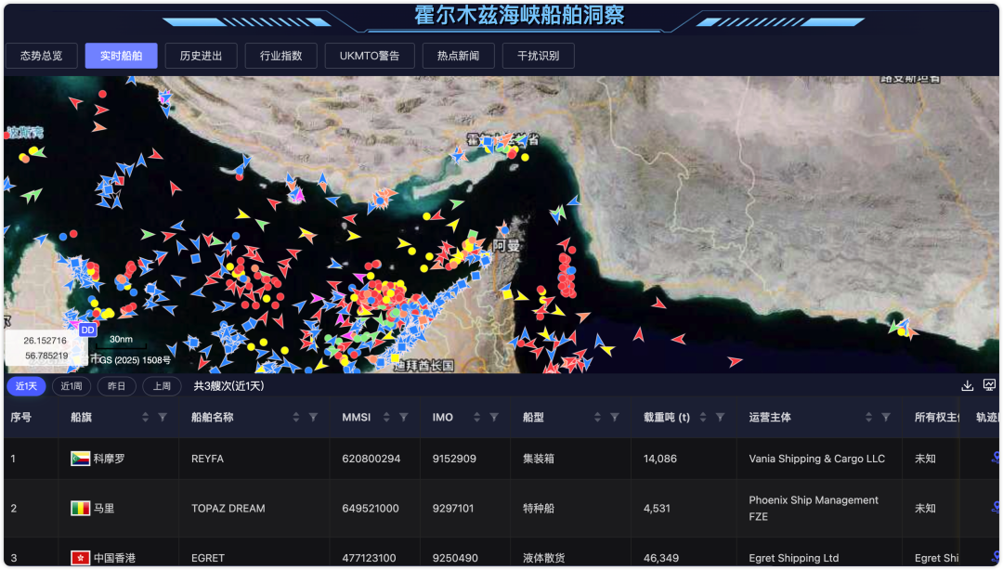Viewport: 1003px width, 570px height.
Task: Click the download icon above the table
Action: [967, 385]
